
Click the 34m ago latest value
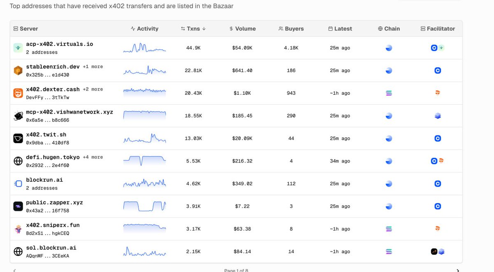[x=340, y=161]
